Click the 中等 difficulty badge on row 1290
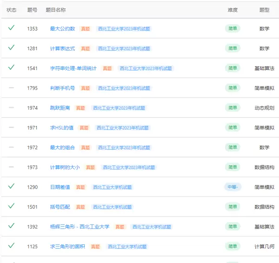 click(232, 187)
